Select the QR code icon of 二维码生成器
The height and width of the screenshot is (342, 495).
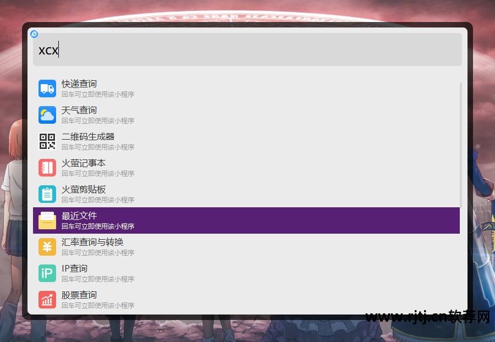(x=47, y=141)
